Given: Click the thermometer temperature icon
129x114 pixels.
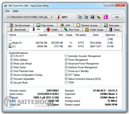Looking at the screenshot, I should click(x=58, y=17).
